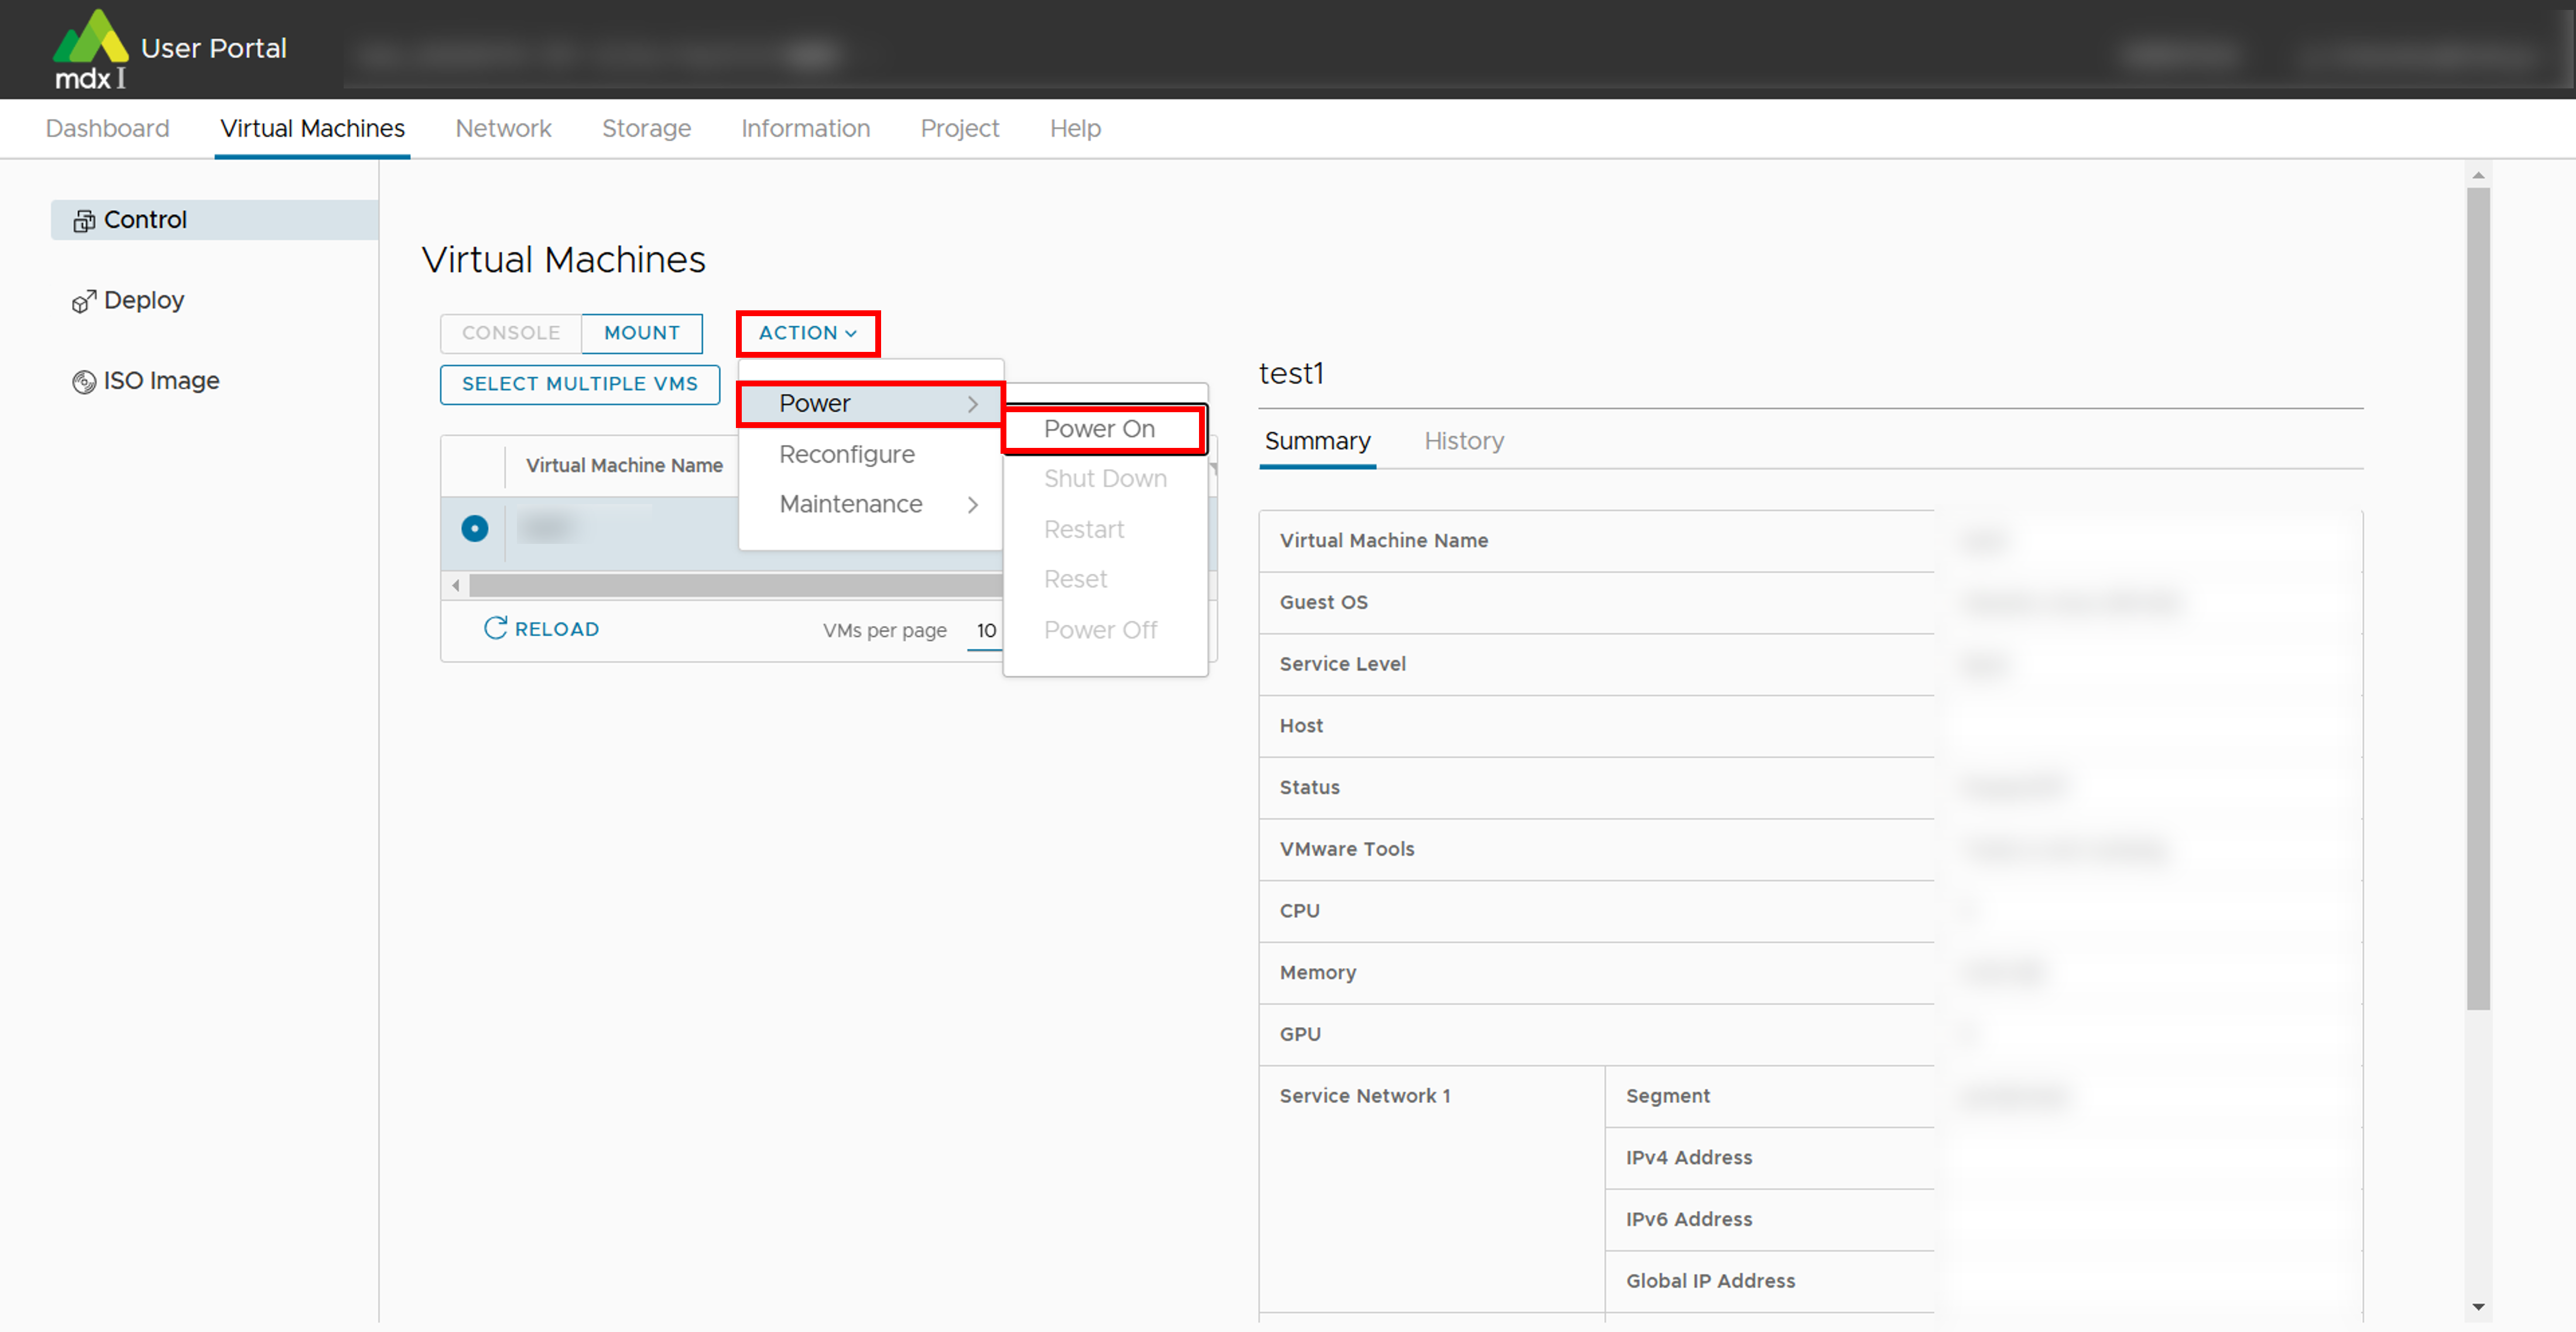Open the ACTION dropdown menu
This screenshot has height=1332, width=2576.
[806, 333]
